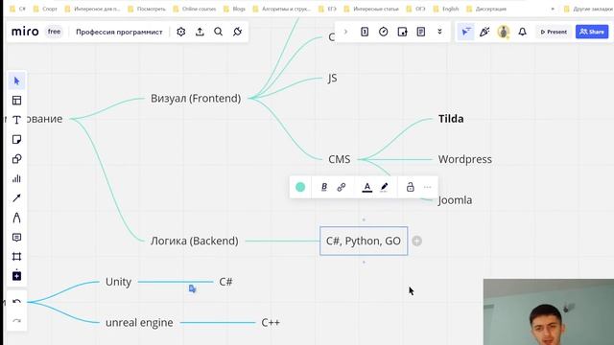Open the three-dots more menu in node toolbar
Image resolution: width=614 pixels, height=345 pixels.
click(427, 187)
